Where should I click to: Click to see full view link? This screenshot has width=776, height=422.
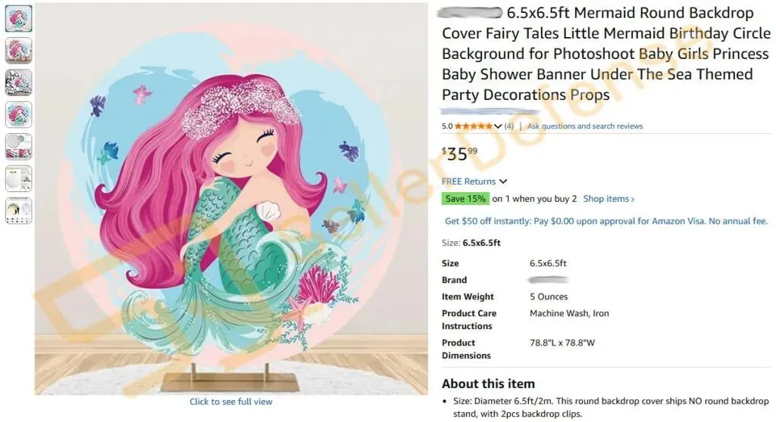pyautogui.click(x=231, y=402)
